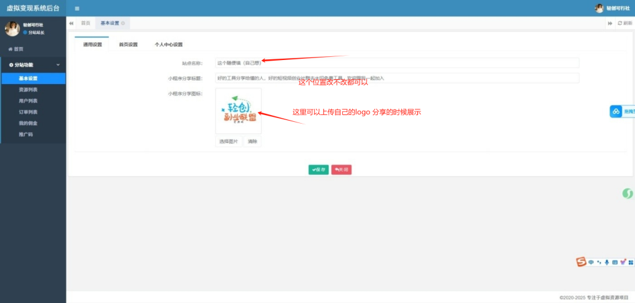Click the tab bar scroll-left arrows
Image resolution: width=635 pixels, height=303 pixels.
point(71,23)
